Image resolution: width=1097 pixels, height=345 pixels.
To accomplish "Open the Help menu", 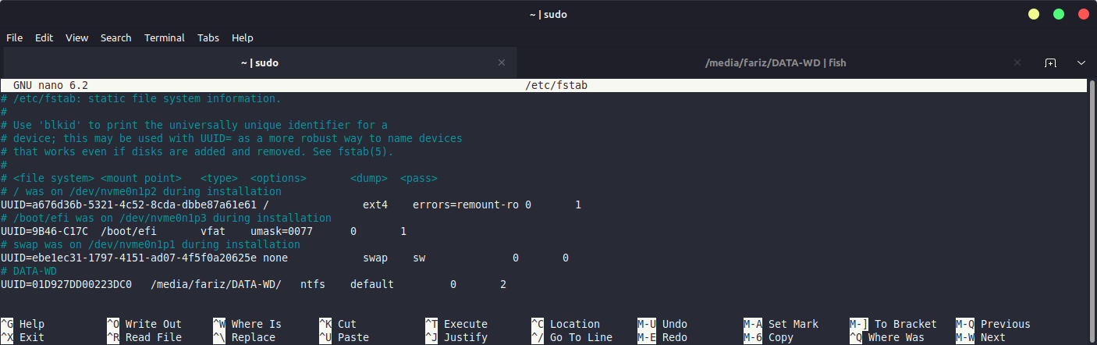I will (243, 37).
